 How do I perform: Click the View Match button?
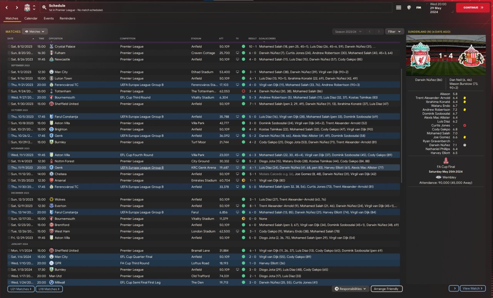(x=473, y=288)
